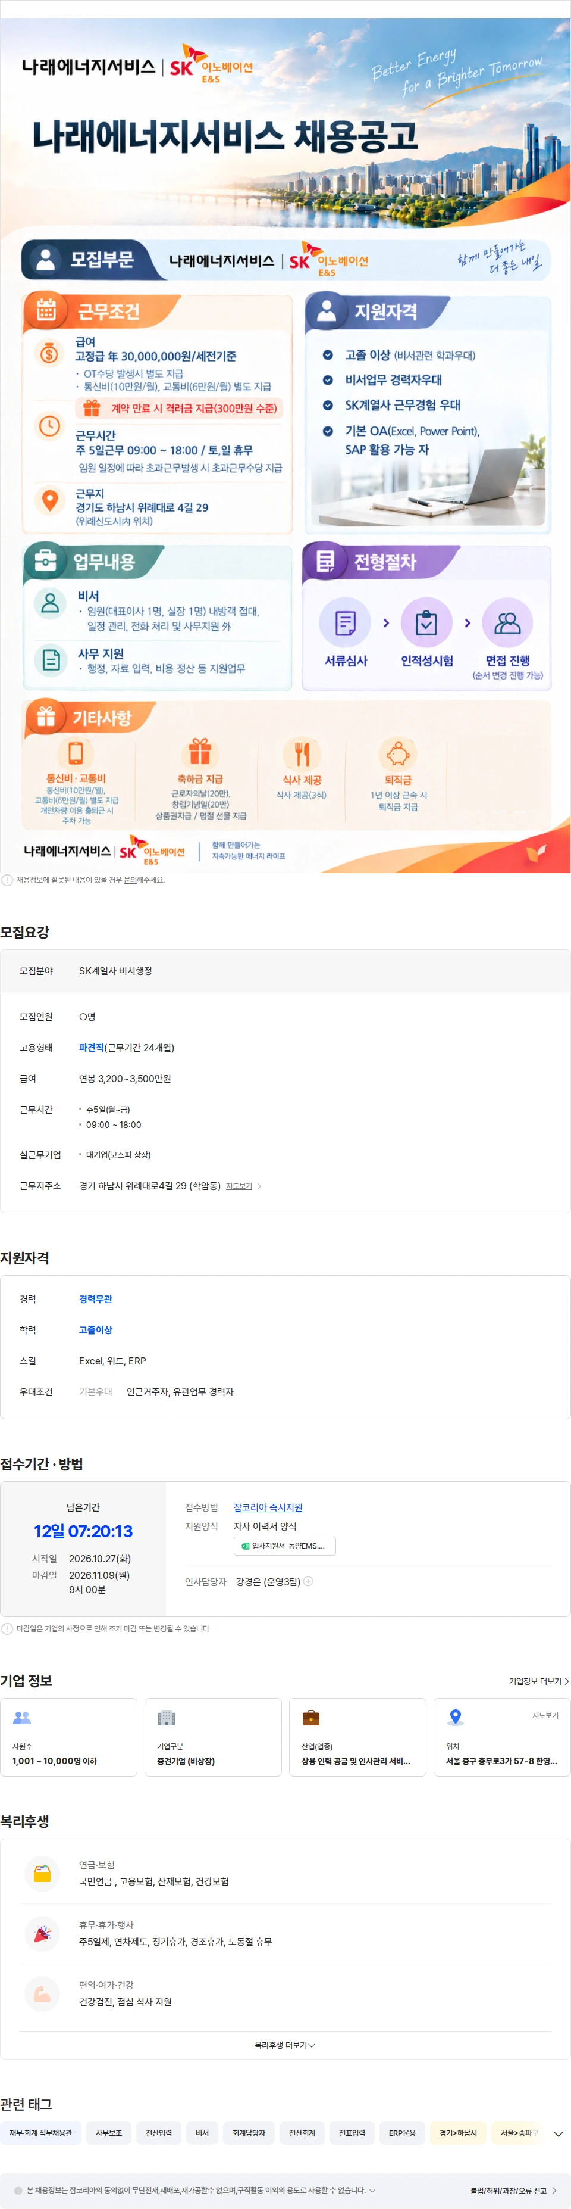Click the location pin icon on the 위치 card

pos(456,1718)
